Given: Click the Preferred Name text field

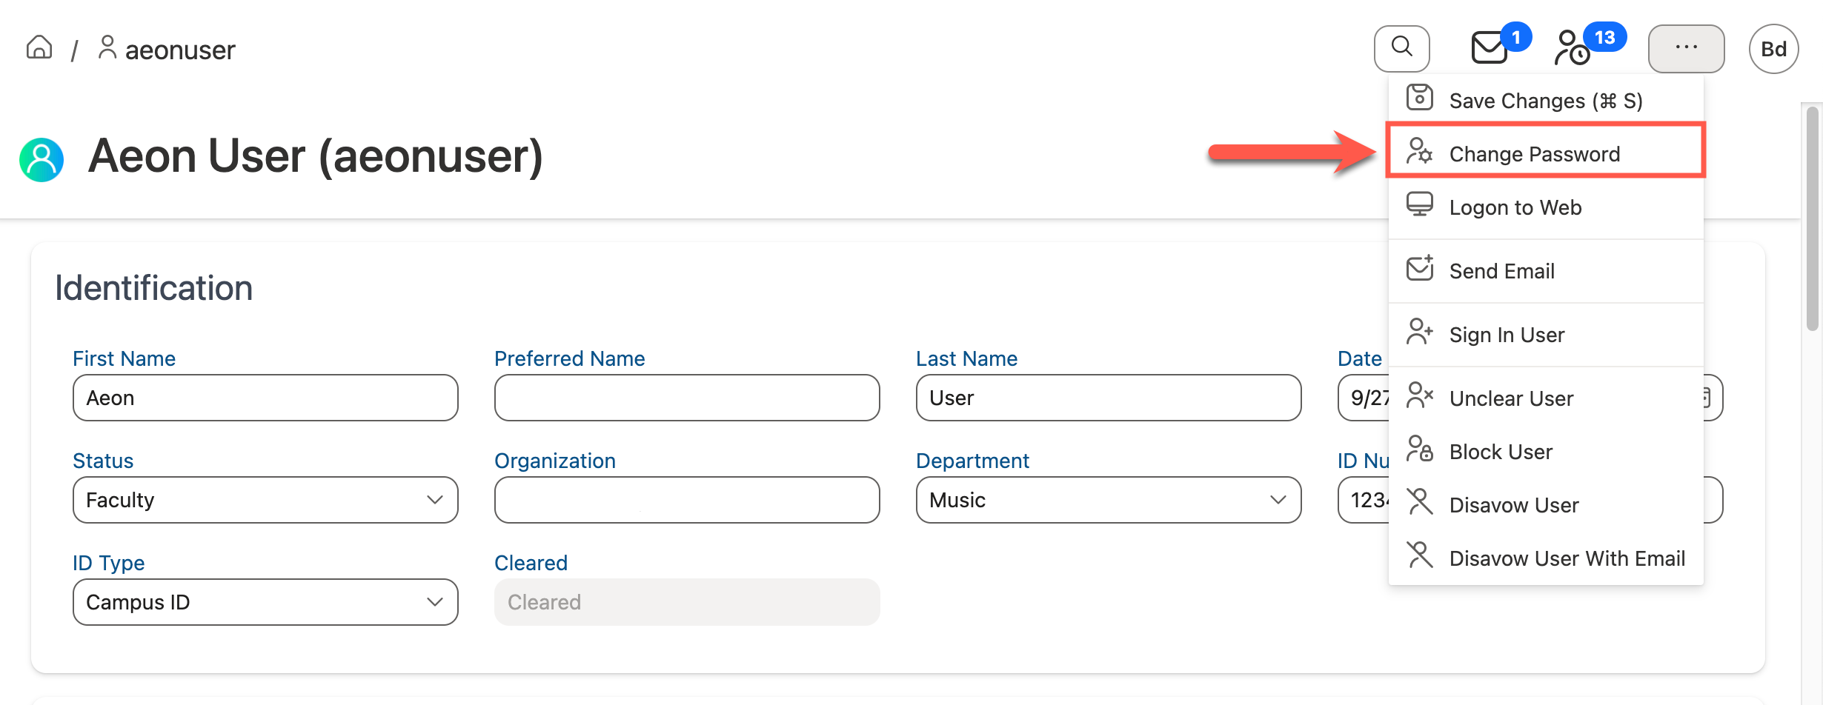Looking at the screenshot, I should 686,398.
